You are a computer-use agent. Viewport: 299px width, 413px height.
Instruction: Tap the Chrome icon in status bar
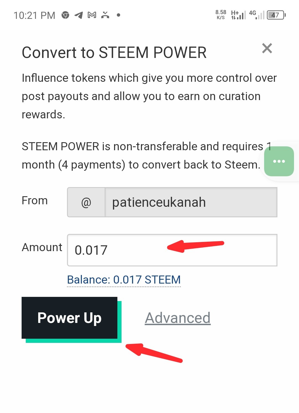click(x=65, y=15)
